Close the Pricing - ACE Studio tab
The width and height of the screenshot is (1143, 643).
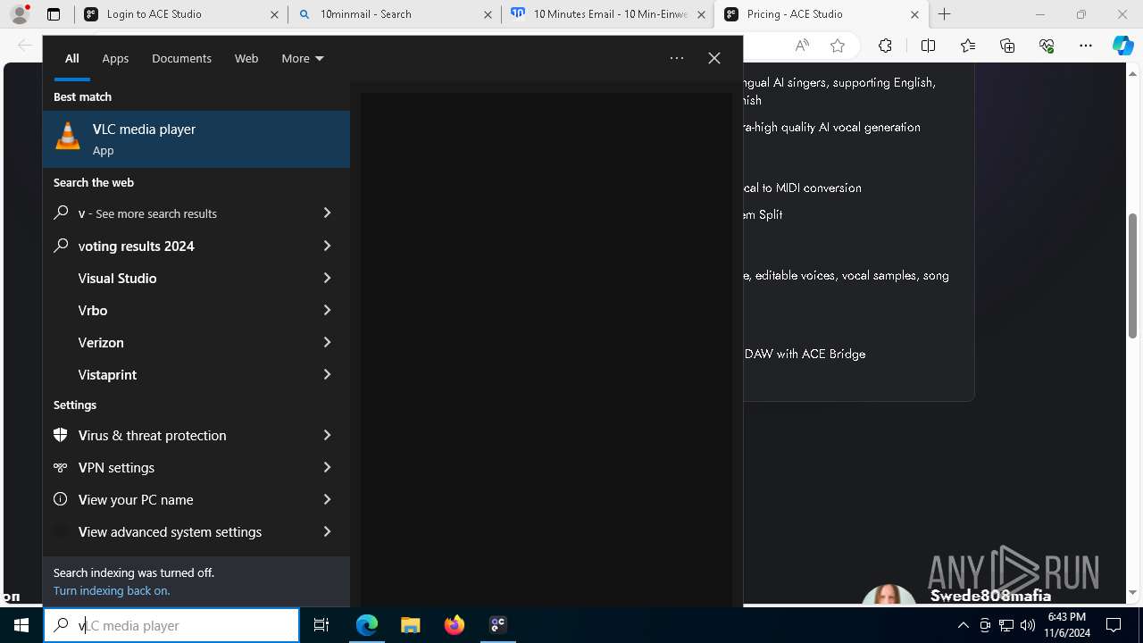914,14
